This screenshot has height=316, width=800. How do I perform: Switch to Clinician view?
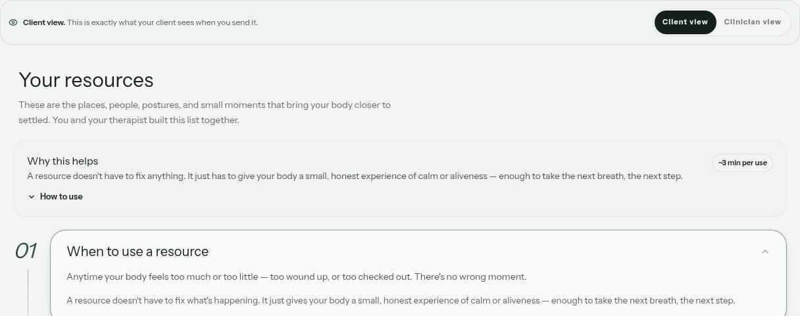point(752,22)
